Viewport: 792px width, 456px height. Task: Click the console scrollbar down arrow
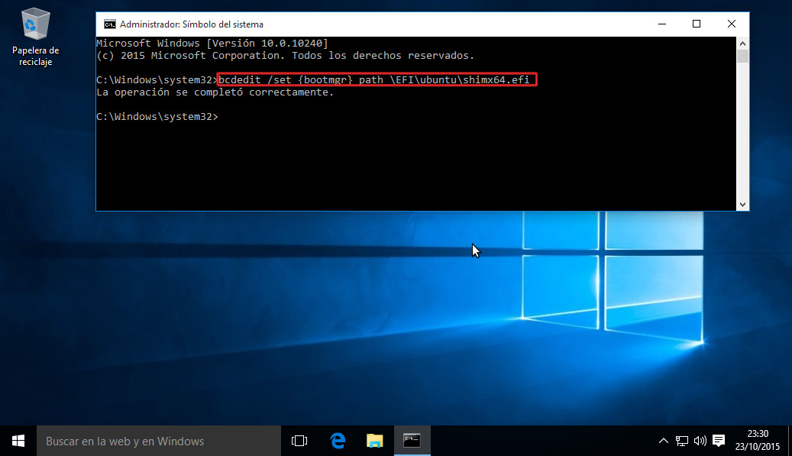click(x=742, y=204)
